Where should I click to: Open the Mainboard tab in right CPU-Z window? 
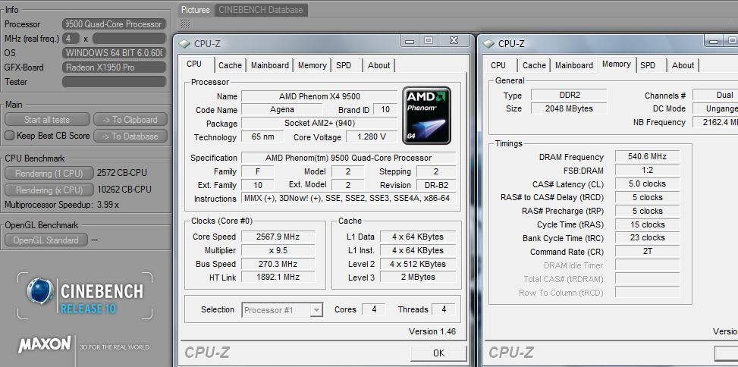point(573,65)
